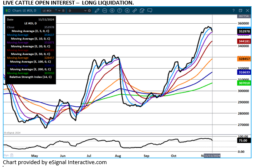Click the circled A toolbar icon
This screenshot has width=254, height=167.
click(127, 10)
